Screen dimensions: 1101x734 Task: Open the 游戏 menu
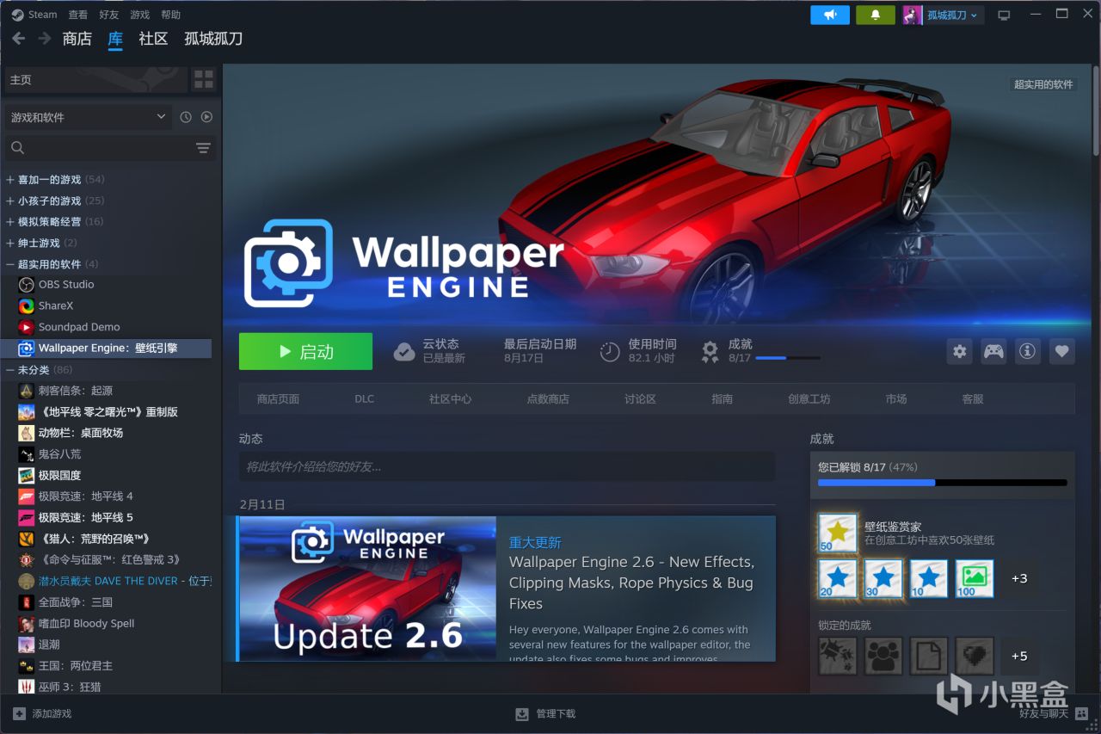pos(140,15)
